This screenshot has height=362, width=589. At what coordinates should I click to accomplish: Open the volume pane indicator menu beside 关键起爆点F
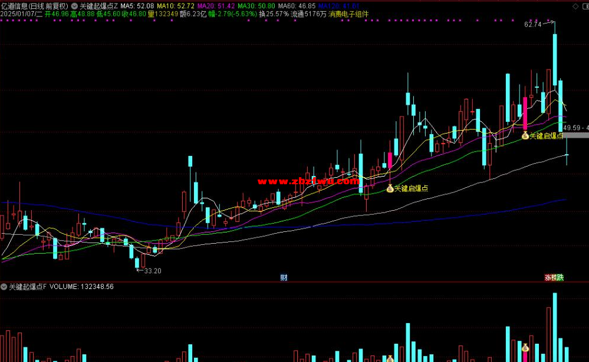click(x=4, y=287)
